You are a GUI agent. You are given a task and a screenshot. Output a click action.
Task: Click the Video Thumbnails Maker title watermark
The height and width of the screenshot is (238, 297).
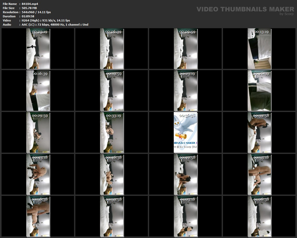245,9
